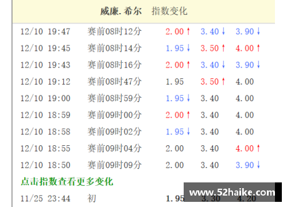The height and width of the screenshot is (207, 287).
Task: Open 1.95 odds in 19:12 row
Action: tap(174, 82)
